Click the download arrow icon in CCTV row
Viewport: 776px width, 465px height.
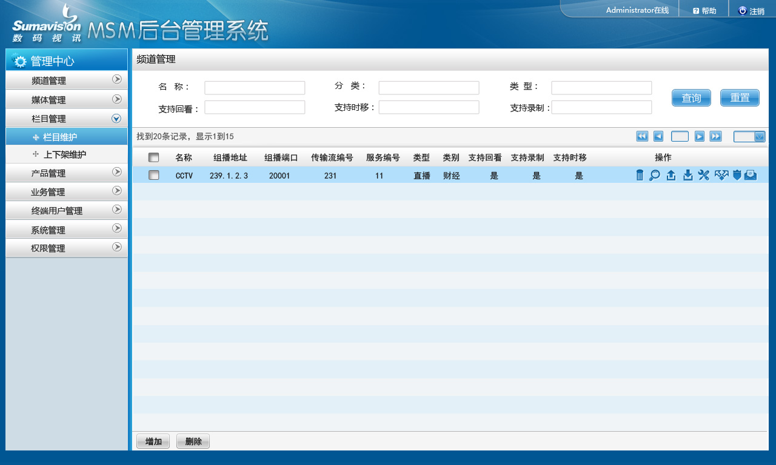687,175
